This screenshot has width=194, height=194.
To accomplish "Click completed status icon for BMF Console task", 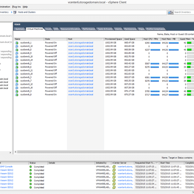I will click(x=31, y=167).
